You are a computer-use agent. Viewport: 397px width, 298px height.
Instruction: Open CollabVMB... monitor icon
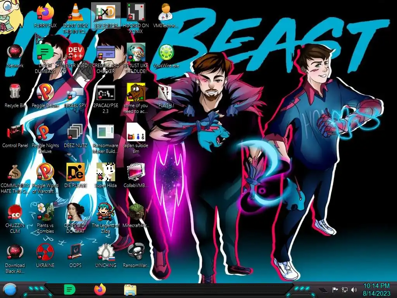click(x=136, y=172)
